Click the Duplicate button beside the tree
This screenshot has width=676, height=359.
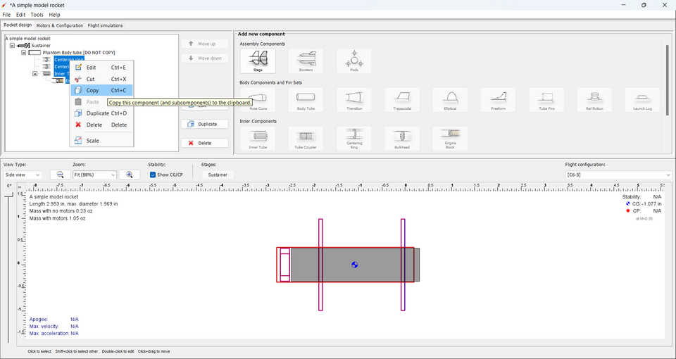pyautogui.click(x=204, y=124)
